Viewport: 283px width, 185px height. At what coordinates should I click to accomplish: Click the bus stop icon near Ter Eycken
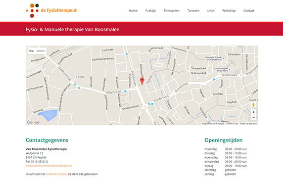(127, 54)
